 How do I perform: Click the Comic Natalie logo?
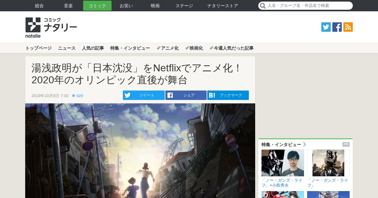coord(51,27)
